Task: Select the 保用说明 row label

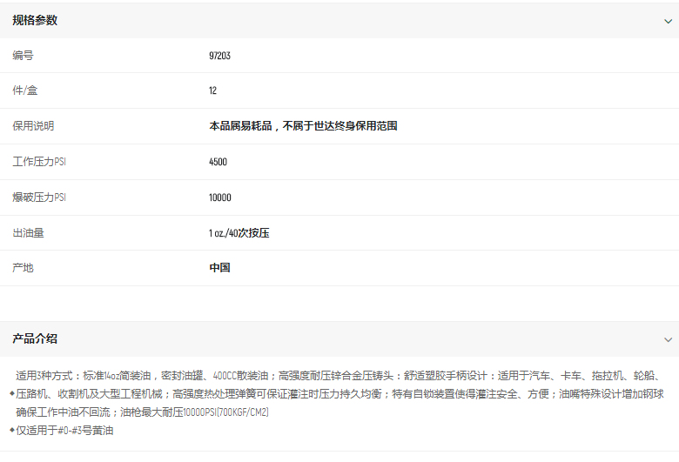Action: pyautogui.click(x=33, y=126)
